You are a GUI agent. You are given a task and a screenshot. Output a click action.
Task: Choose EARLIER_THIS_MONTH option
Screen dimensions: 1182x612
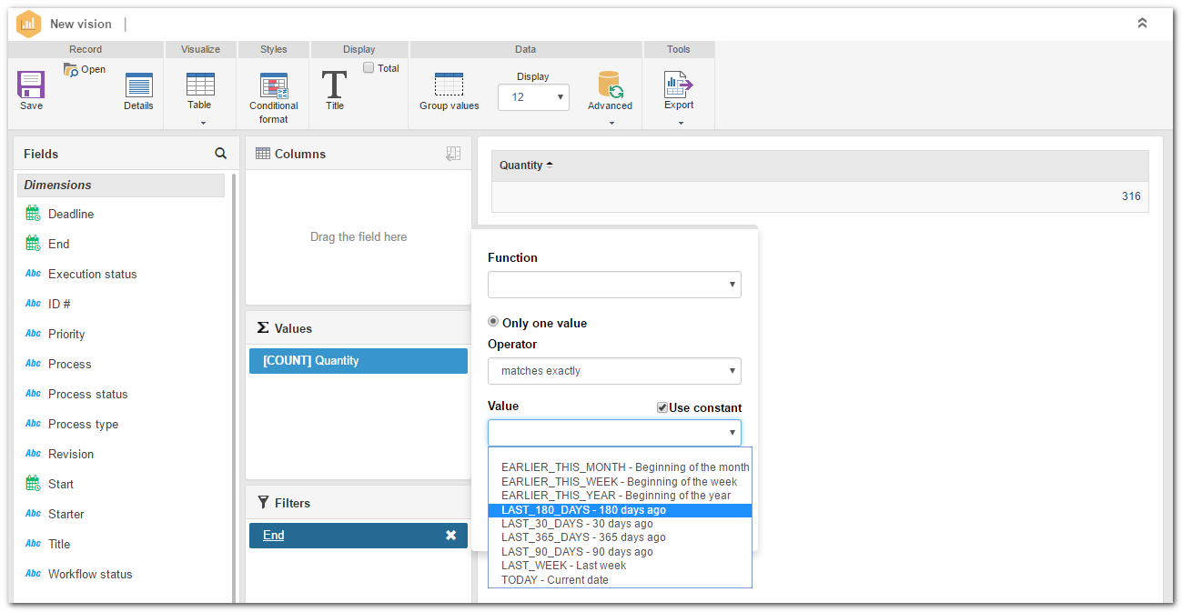tap(620, 467)
